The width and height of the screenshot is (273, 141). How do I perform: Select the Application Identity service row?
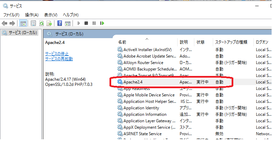[194, 108]
